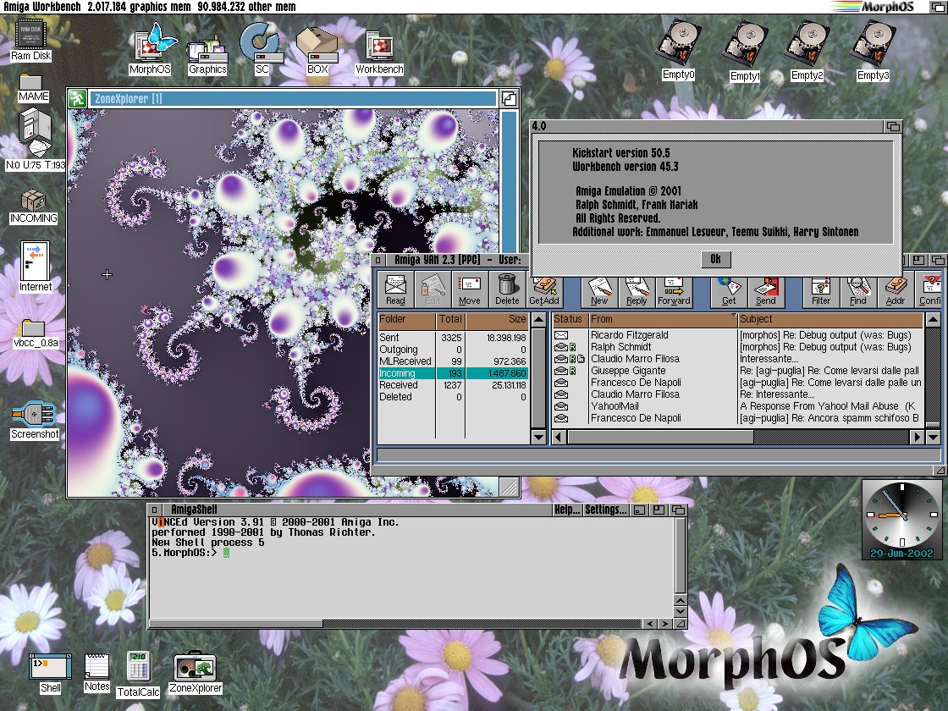Viewport: 948px width, 711px height.
Task: Open the TotalCalc desktop icon
Action: point(139,672)
